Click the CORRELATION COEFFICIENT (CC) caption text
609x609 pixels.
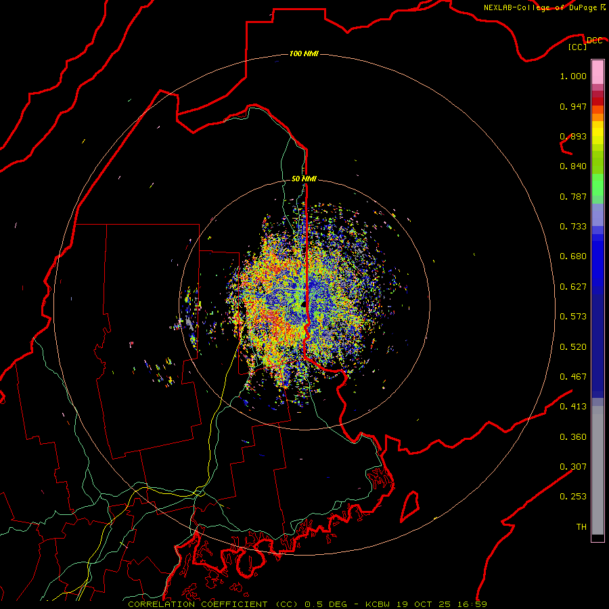click(213, 604)
